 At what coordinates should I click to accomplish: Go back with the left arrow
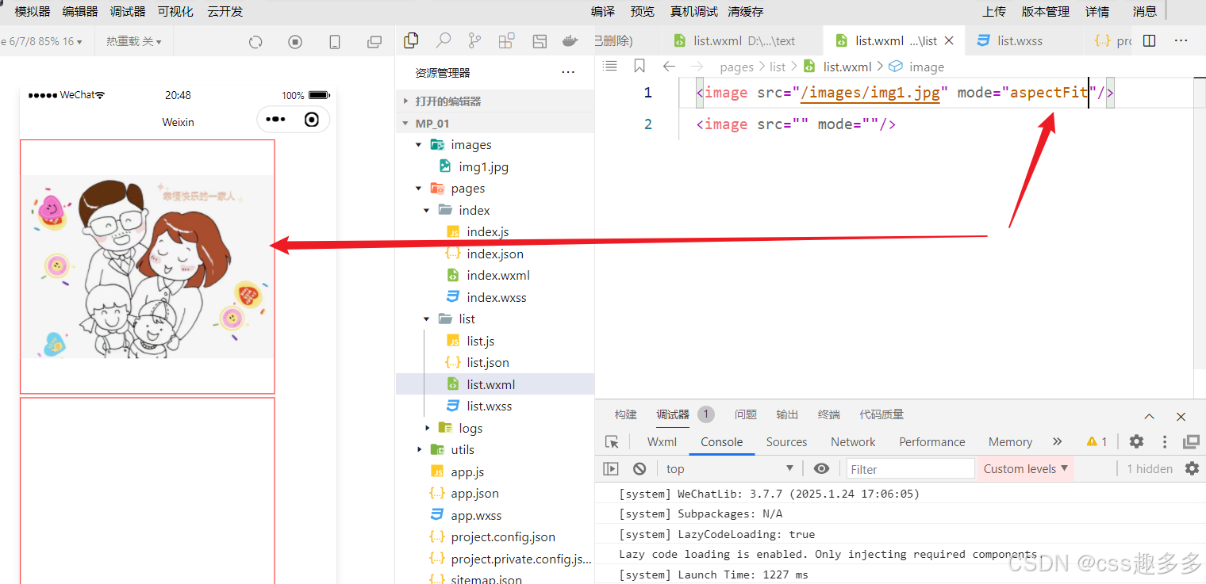[x=669, y=67]
